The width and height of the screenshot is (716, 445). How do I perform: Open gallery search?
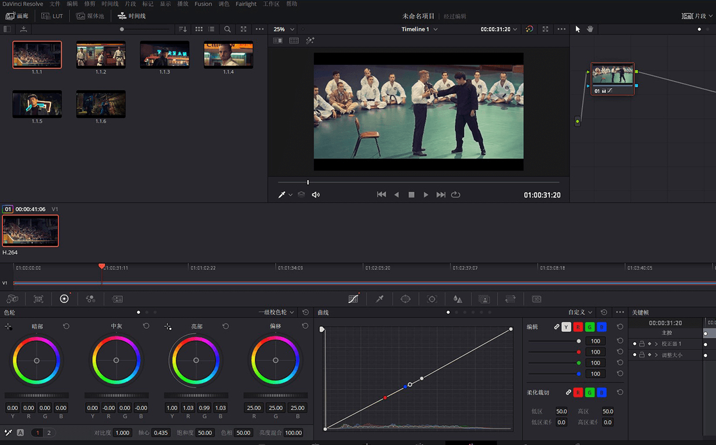click(228, 29)
